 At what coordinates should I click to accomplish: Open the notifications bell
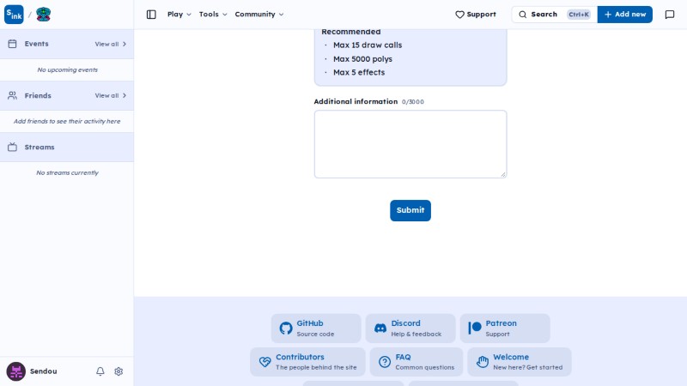point(100,371)
